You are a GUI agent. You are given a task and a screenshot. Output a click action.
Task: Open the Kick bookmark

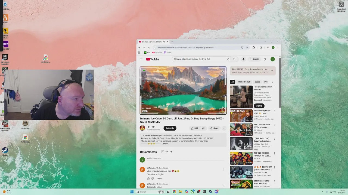pyautogui.click(x=147, y=53)
